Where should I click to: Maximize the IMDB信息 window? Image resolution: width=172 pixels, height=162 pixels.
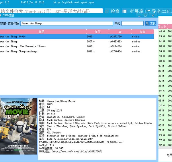point(145,15)
